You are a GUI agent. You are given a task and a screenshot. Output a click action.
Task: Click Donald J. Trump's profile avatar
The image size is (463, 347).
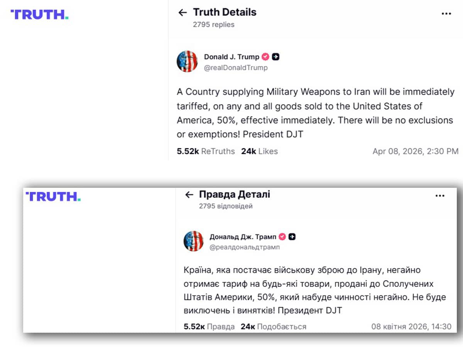(187, 61)
